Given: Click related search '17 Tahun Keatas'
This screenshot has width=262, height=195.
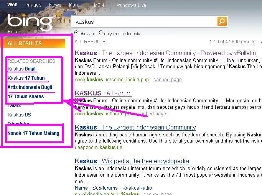Looking at the screenshot, I should 26,97.
